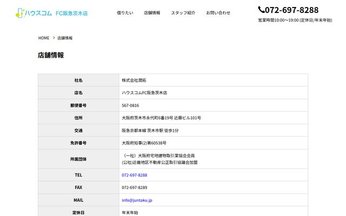
Task: Click the address 大阪府茨木市永代町6番19号
Action: (147, 118)
